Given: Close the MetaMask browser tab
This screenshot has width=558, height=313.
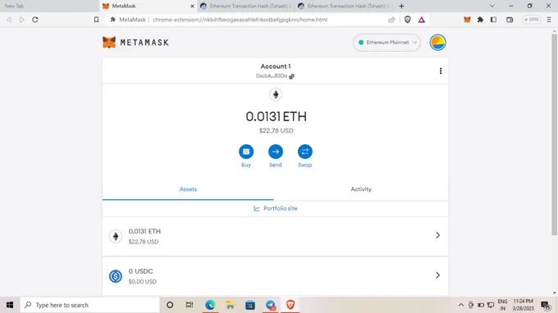Looking at the screenshot, I should point(192,6).
